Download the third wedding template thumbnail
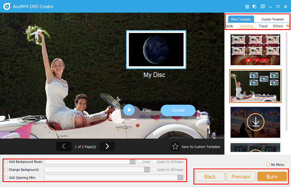Screen dimensions: 291x187 pos(256,122)
